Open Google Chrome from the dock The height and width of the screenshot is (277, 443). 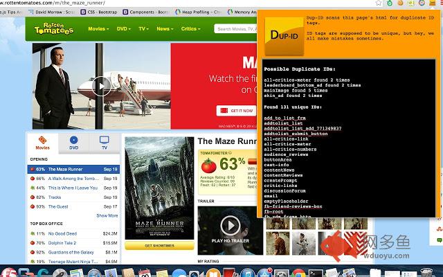298,274
